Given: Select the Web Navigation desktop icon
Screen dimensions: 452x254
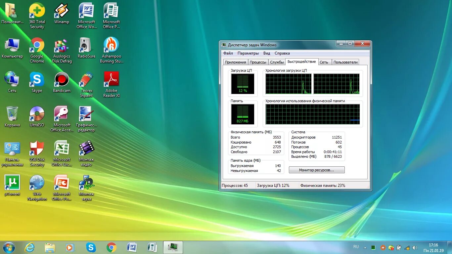Looking at the screenshot, I should pos(37,188).
